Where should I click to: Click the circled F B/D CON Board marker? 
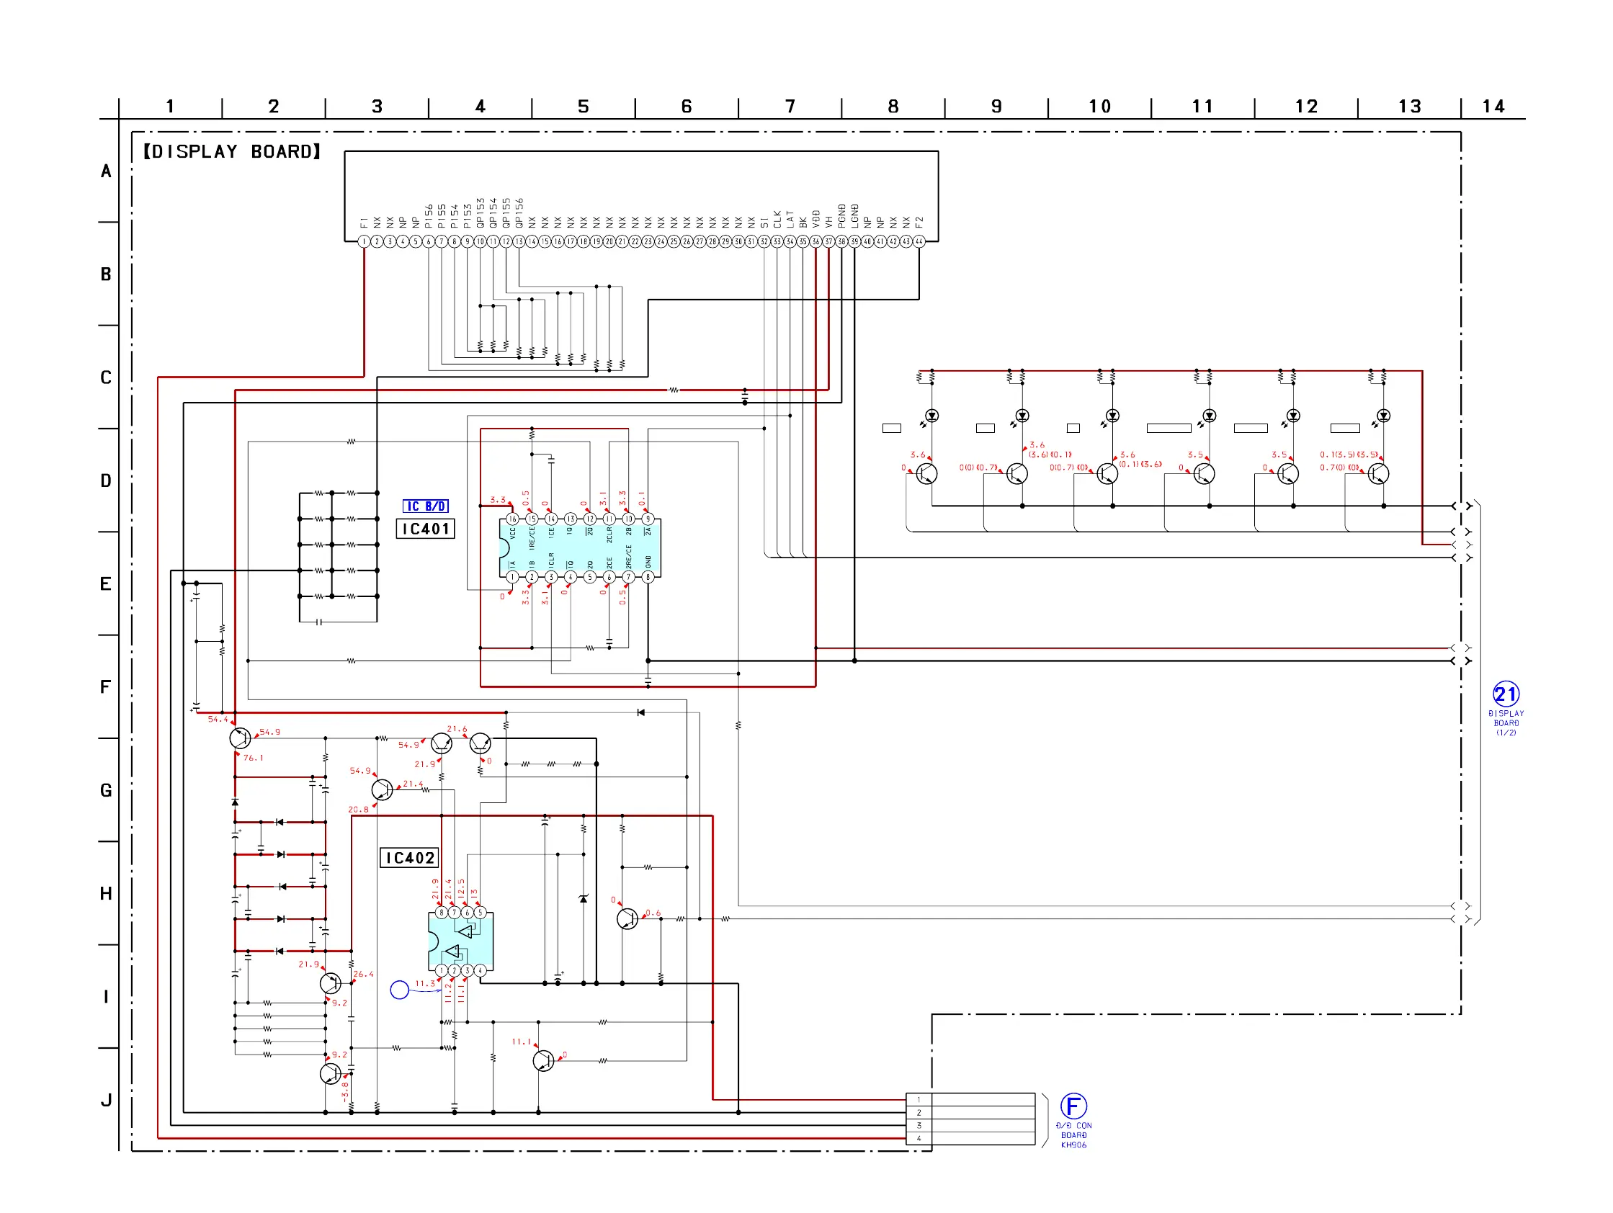coord(1073,1106)
